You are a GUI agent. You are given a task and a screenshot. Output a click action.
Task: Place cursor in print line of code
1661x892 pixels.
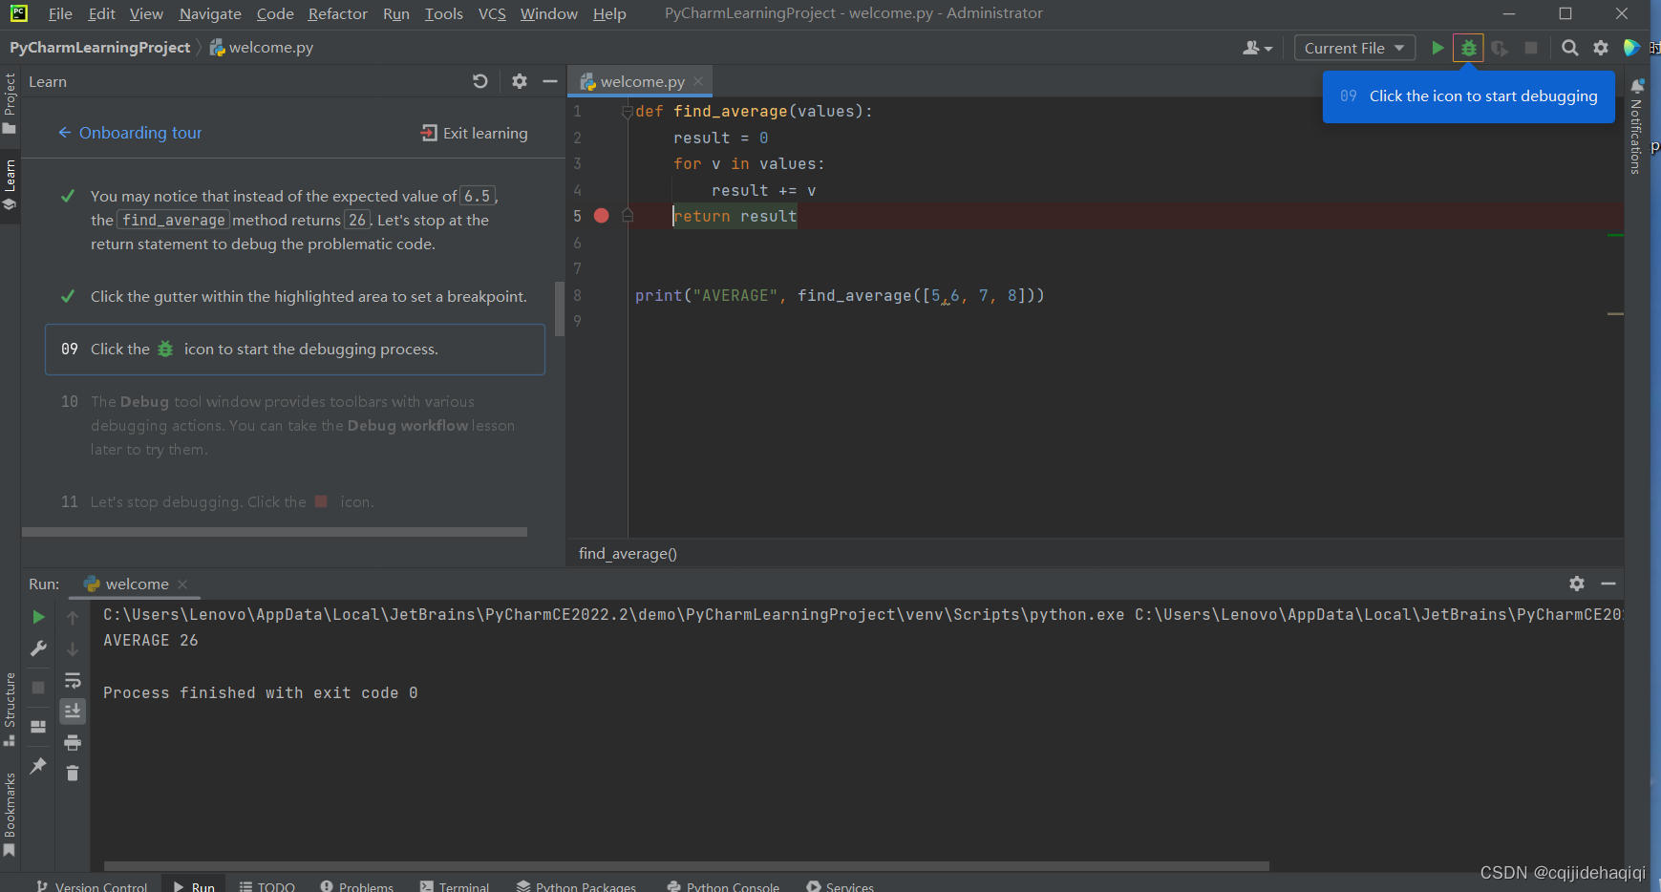[840, 295]
